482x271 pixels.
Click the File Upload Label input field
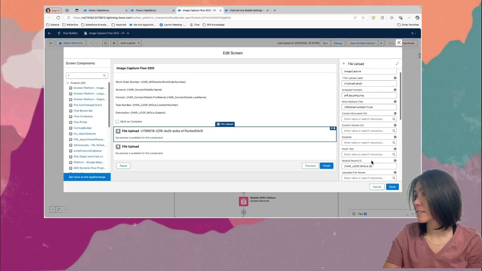[369, 83]
